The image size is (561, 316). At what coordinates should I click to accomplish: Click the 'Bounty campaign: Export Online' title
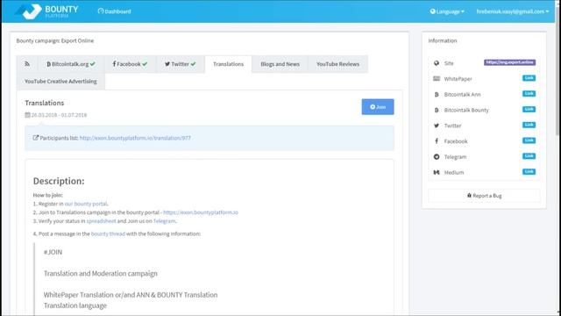[x=55, y=41]
